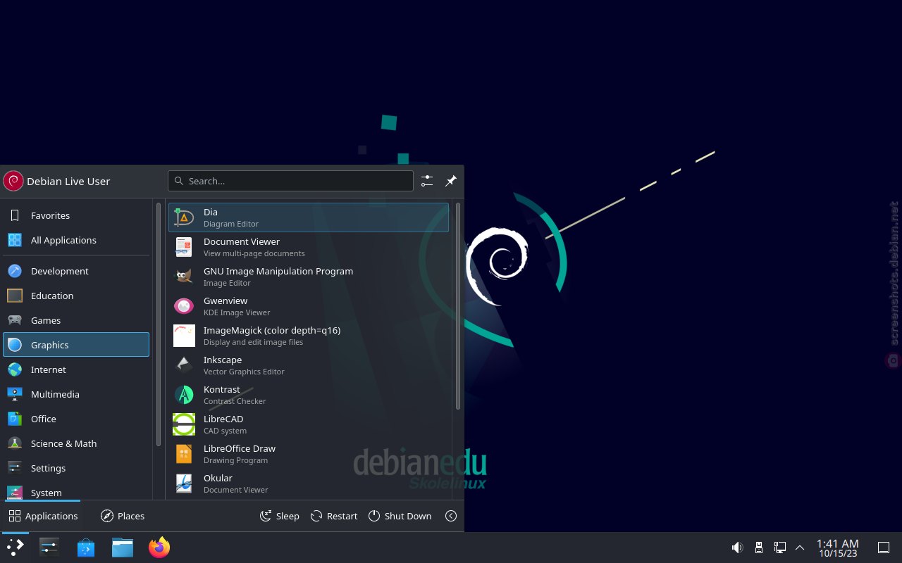Open the Games category

76,320
